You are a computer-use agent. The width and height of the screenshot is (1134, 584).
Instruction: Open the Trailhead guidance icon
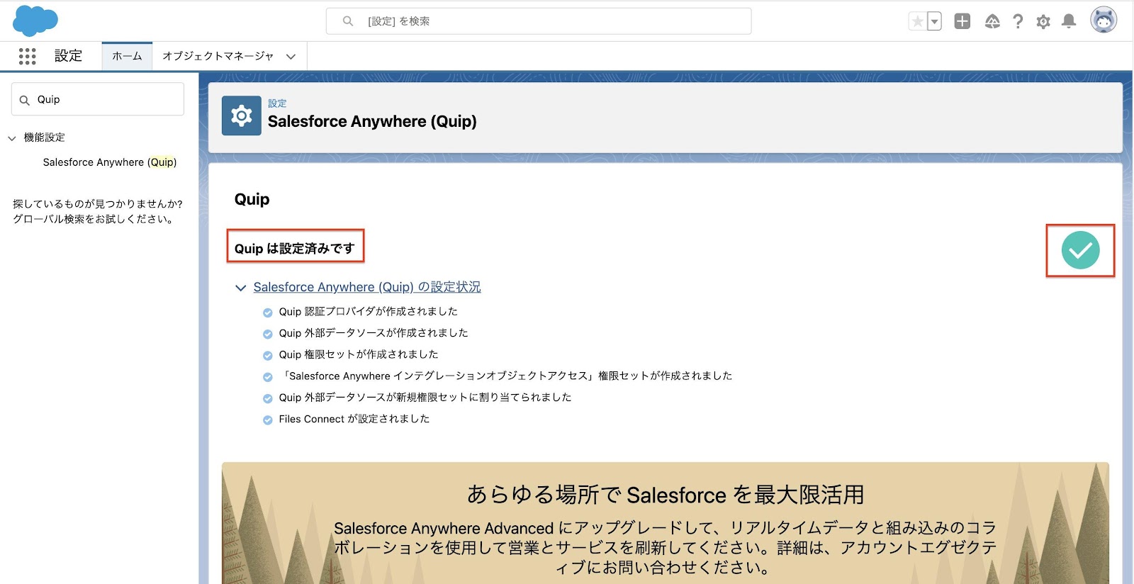(992, 21)
